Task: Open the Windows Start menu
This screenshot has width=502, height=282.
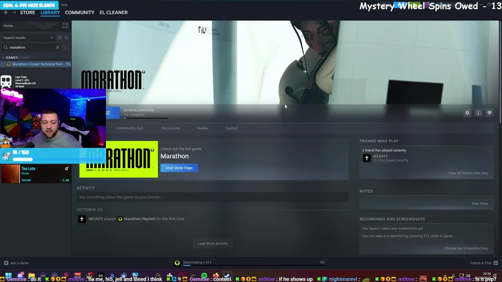Action: (x=8, y=276)
